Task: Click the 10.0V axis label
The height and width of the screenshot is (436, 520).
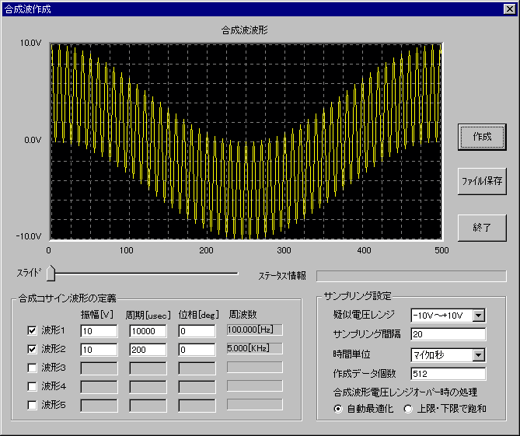Action: [31, 43]
